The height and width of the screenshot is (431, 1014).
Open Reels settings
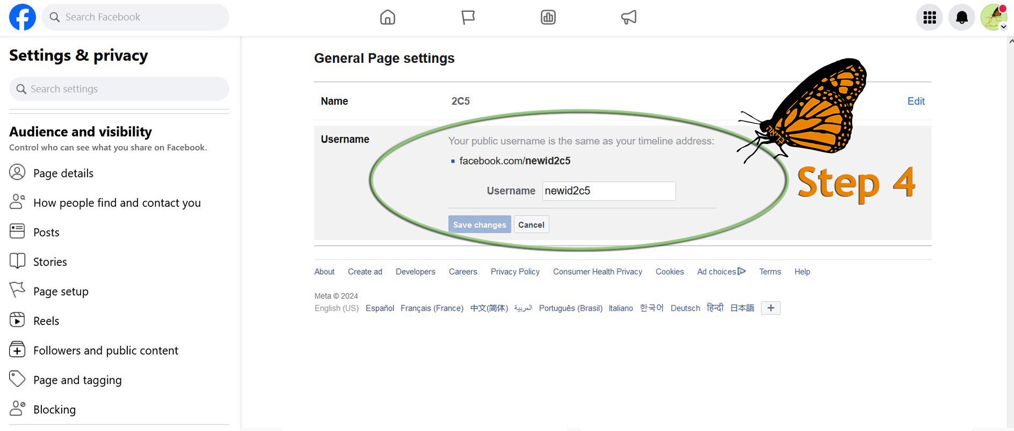point(46,321)
